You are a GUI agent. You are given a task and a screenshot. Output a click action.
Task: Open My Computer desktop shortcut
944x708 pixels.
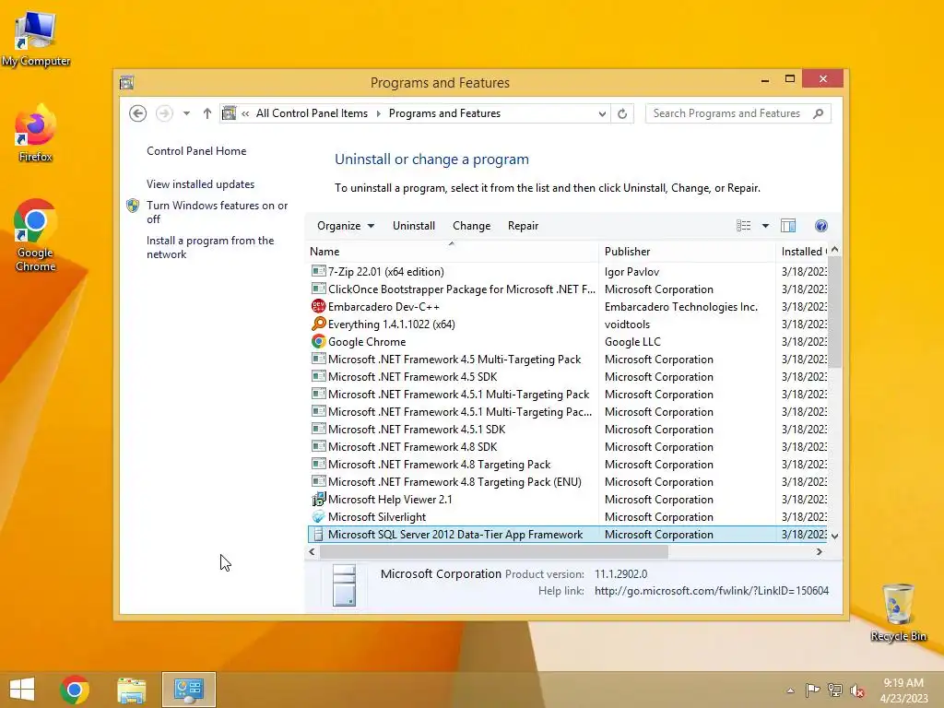coord(36,38)
